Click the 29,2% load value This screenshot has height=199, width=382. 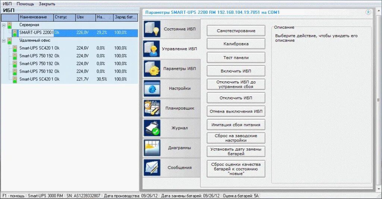pos(101,32)
